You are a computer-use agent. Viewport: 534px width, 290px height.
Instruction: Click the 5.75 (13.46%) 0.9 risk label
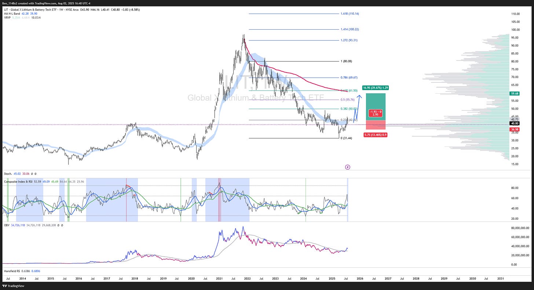[376, 135]
